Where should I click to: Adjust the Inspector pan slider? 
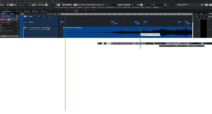(8, 24)
